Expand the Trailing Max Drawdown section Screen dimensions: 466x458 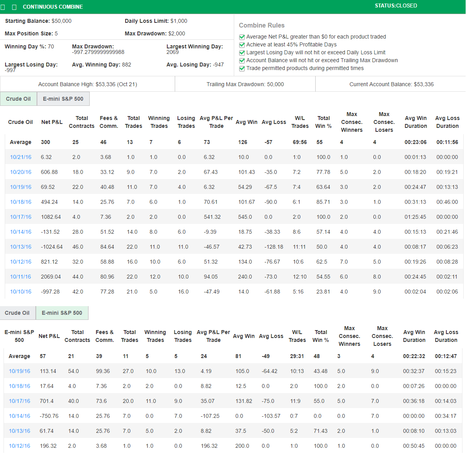click(245, 84)
